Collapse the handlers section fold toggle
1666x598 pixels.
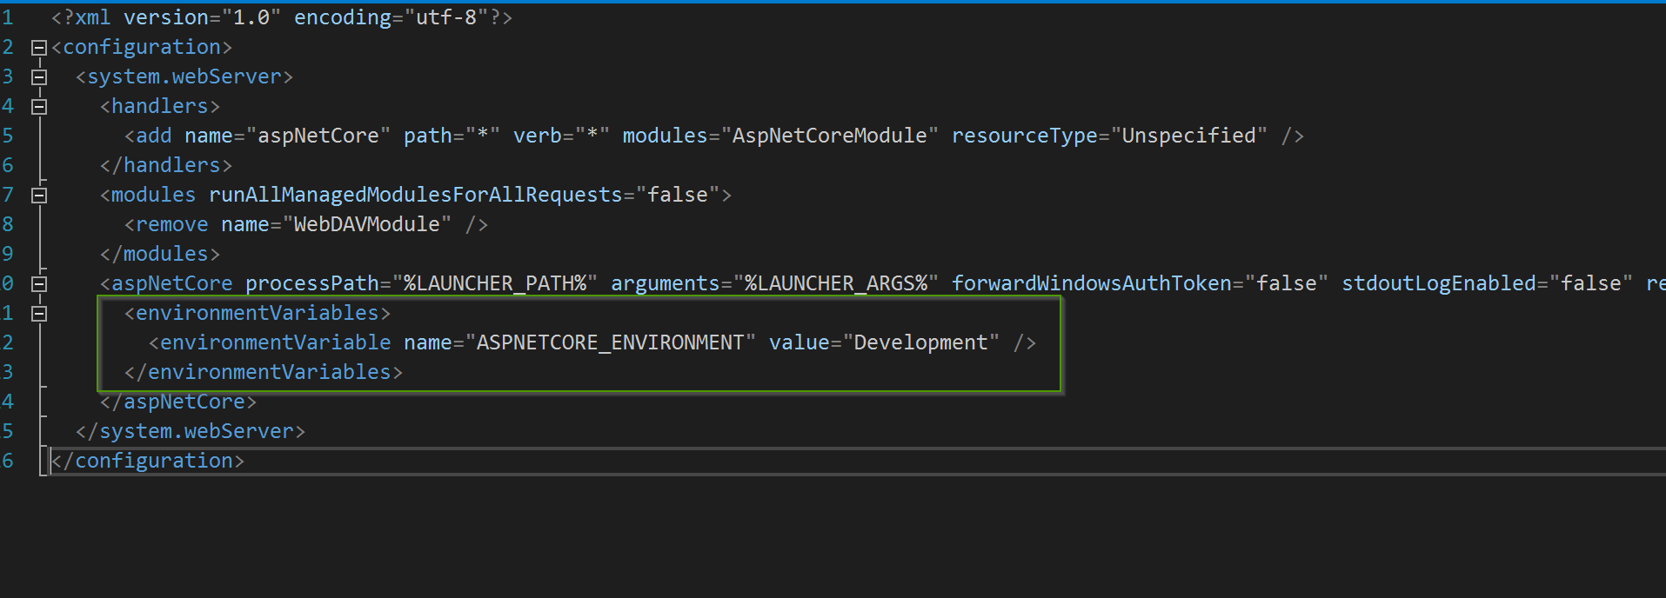click(39, 107)
